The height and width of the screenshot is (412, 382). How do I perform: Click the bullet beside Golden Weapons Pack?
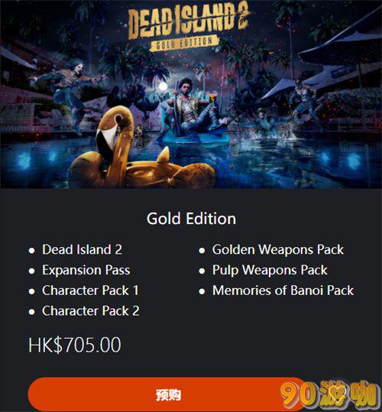[x=202, y=251]
